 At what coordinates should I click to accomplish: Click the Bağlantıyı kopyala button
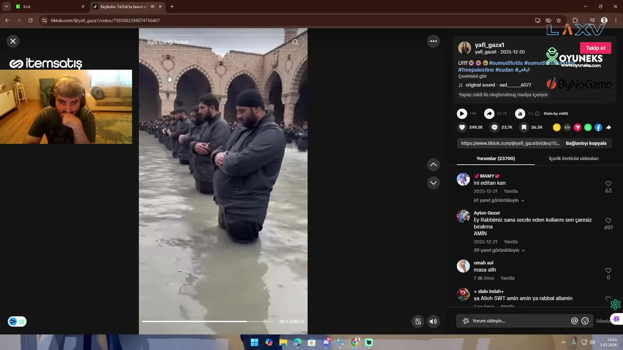click(x=586, y=143)
